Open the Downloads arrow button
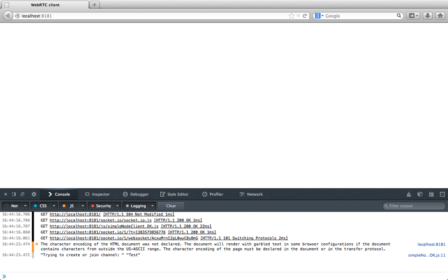This screenshot has height=280, width=448. 427,16
